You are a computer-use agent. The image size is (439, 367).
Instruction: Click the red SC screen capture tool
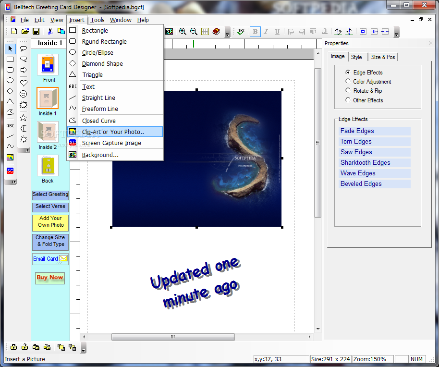pos(10,171)
